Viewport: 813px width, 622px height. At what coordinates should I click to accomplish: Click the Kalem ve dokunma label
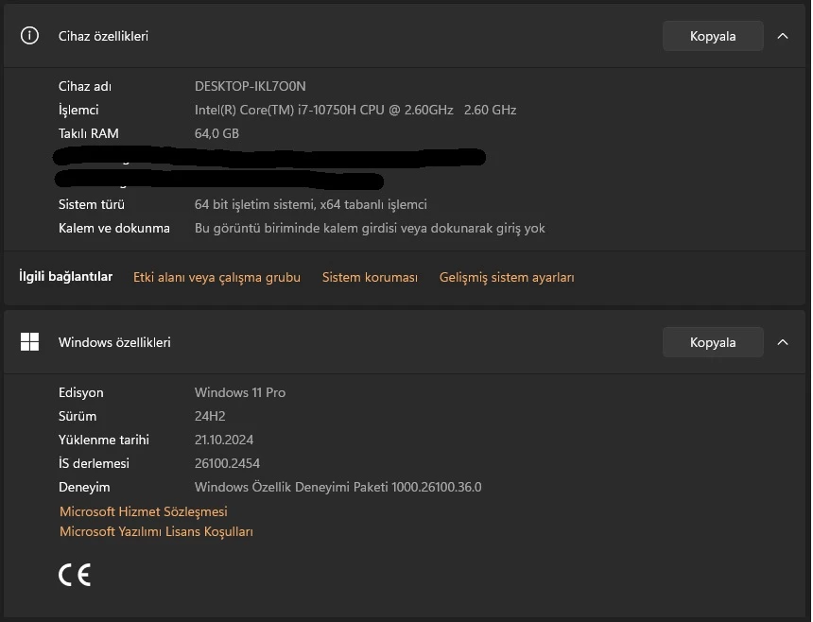114,228
